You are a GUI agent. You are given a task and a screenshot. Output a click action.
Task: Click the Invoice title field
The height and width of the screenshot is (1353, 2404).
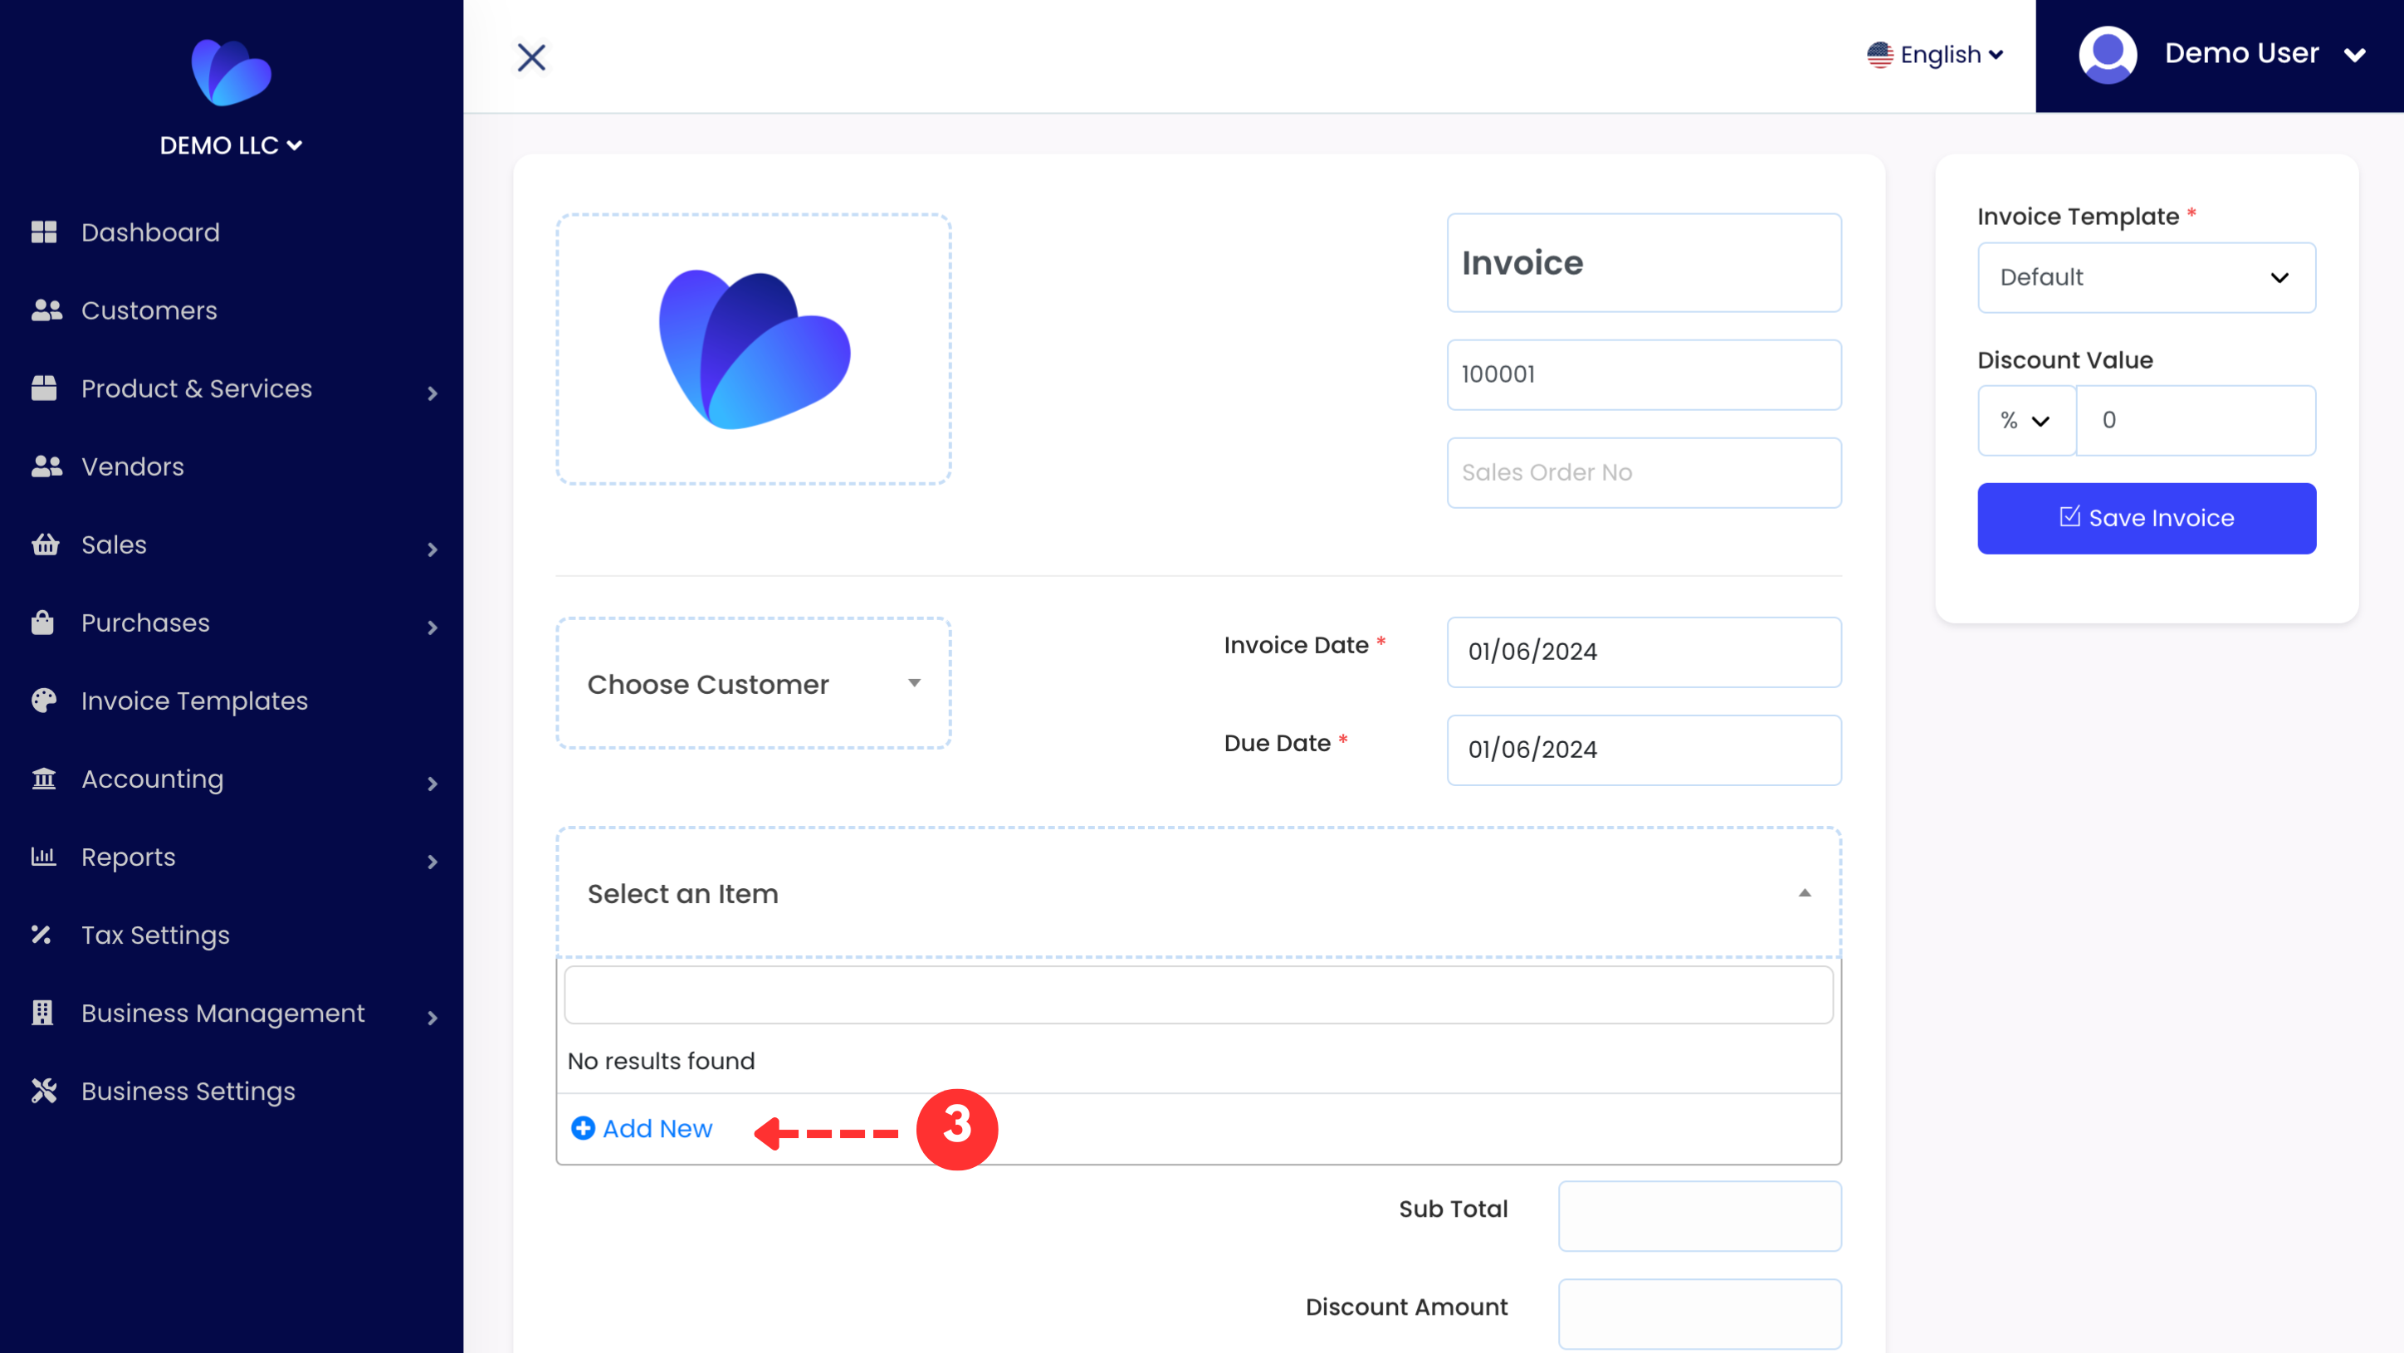pyautogui.click(x=1644, y=263)
